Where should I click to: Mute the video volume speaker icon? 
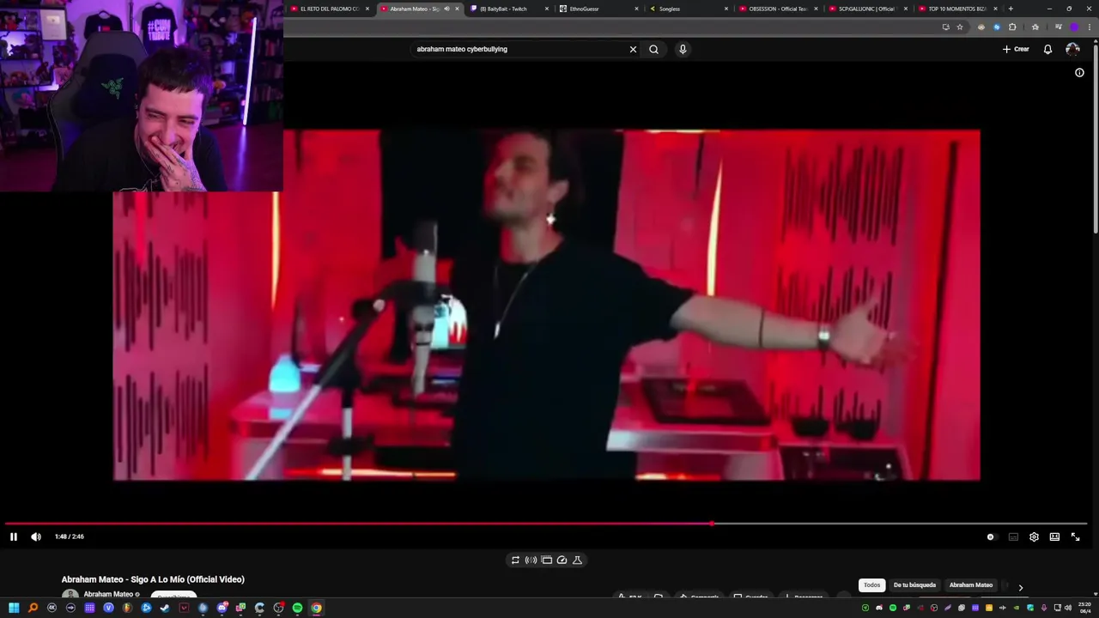tap(36, 536)
